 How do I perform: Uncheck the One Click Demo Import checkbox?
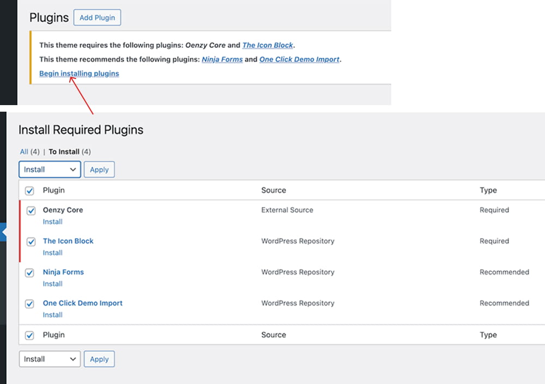[30, 303]
